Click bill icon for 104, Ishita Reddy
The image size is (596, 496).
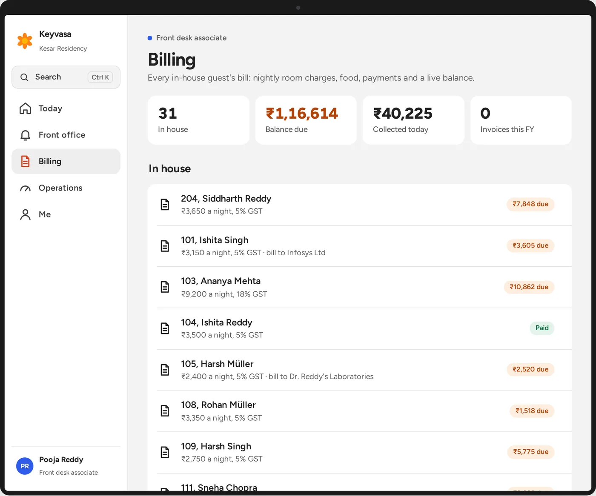click(165, 328)
